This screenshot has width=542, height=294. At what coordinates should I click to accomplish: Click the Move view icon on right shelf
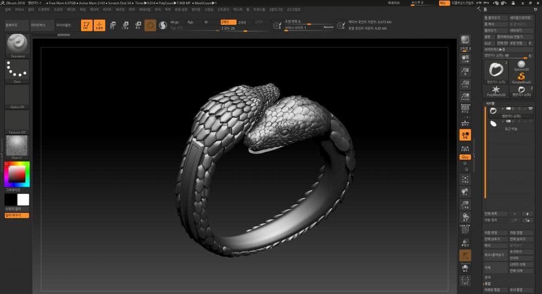465,192
